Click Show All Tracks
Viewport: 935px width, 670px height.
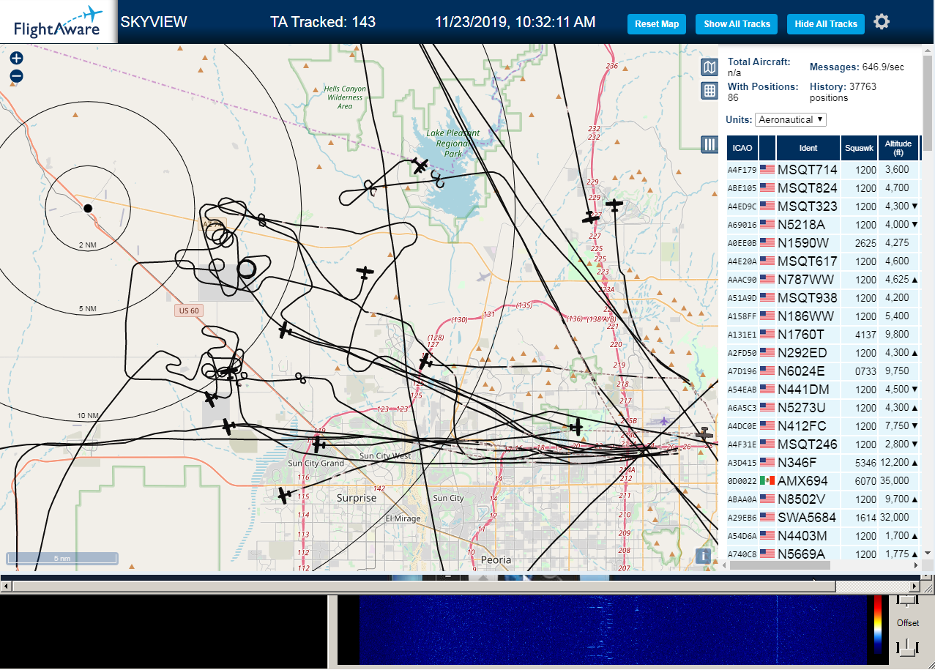coord(737,24)
